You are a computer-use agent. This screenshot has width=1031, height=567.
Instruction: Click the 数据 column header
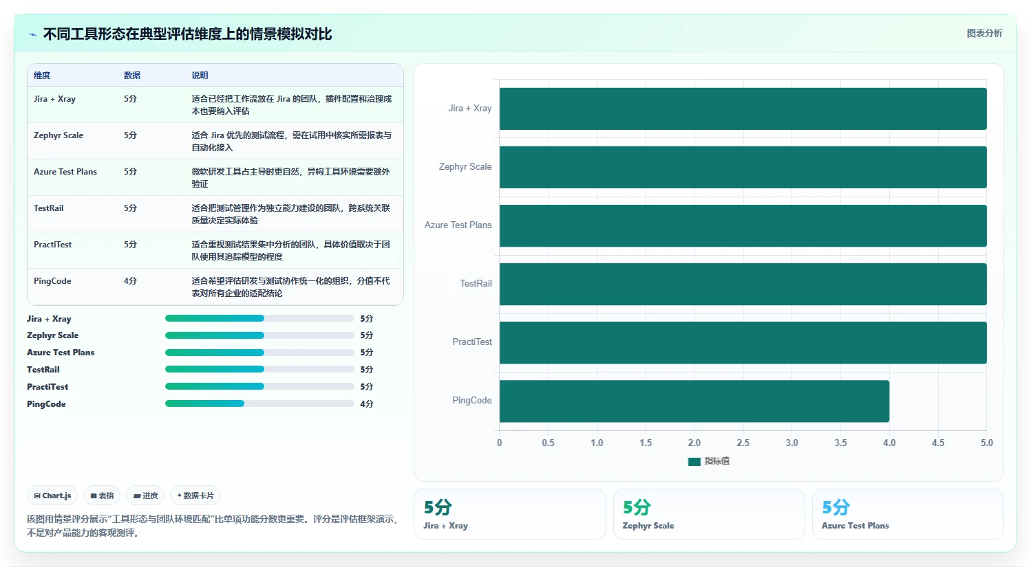point(132,76)
